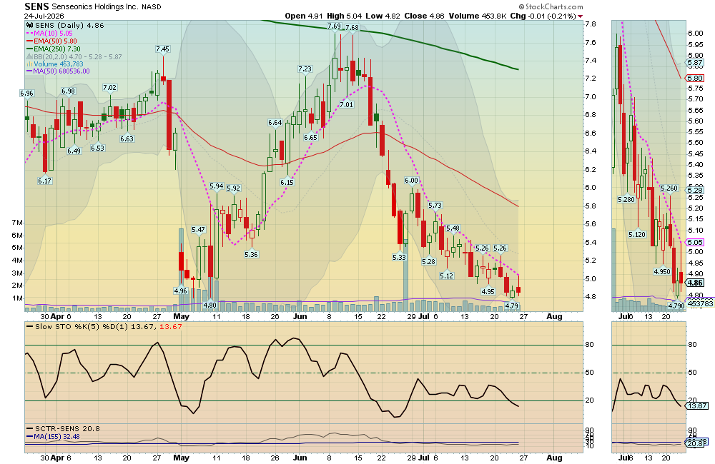Click the candlestick icon beside SENS (Daily)
Image resolution: width=715 pixels, height=464 pixels.
[30, 26]
